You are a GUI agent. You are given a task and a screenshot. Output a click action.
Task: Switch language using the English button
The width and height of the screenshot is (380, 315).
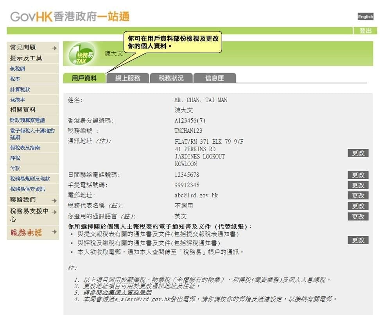click(x=366, y=16)
